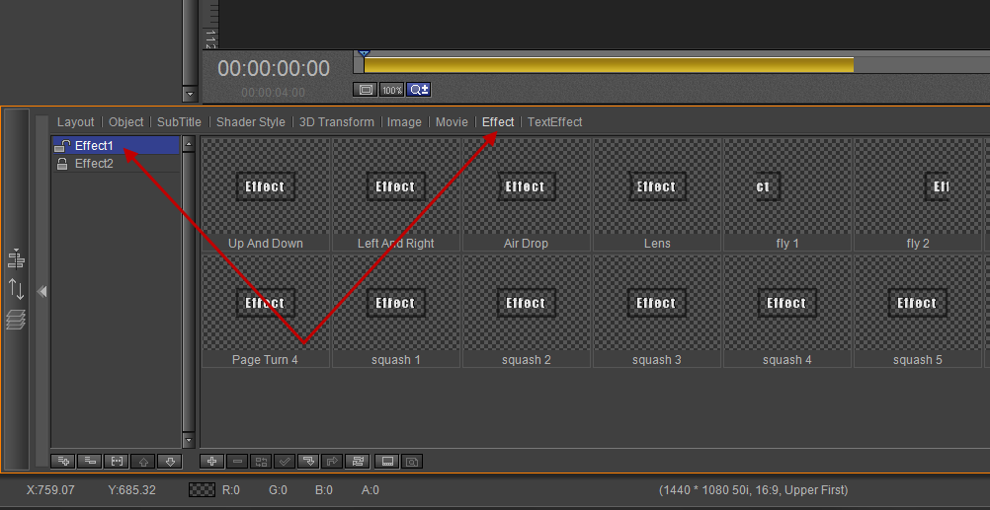This screenshot has height=510, width=990.
Task: Click the 100% zoom button
Action: pyautogui.click(x=392, y=90)
